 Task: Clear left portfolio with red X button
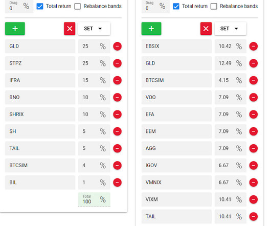click(70, 29)
